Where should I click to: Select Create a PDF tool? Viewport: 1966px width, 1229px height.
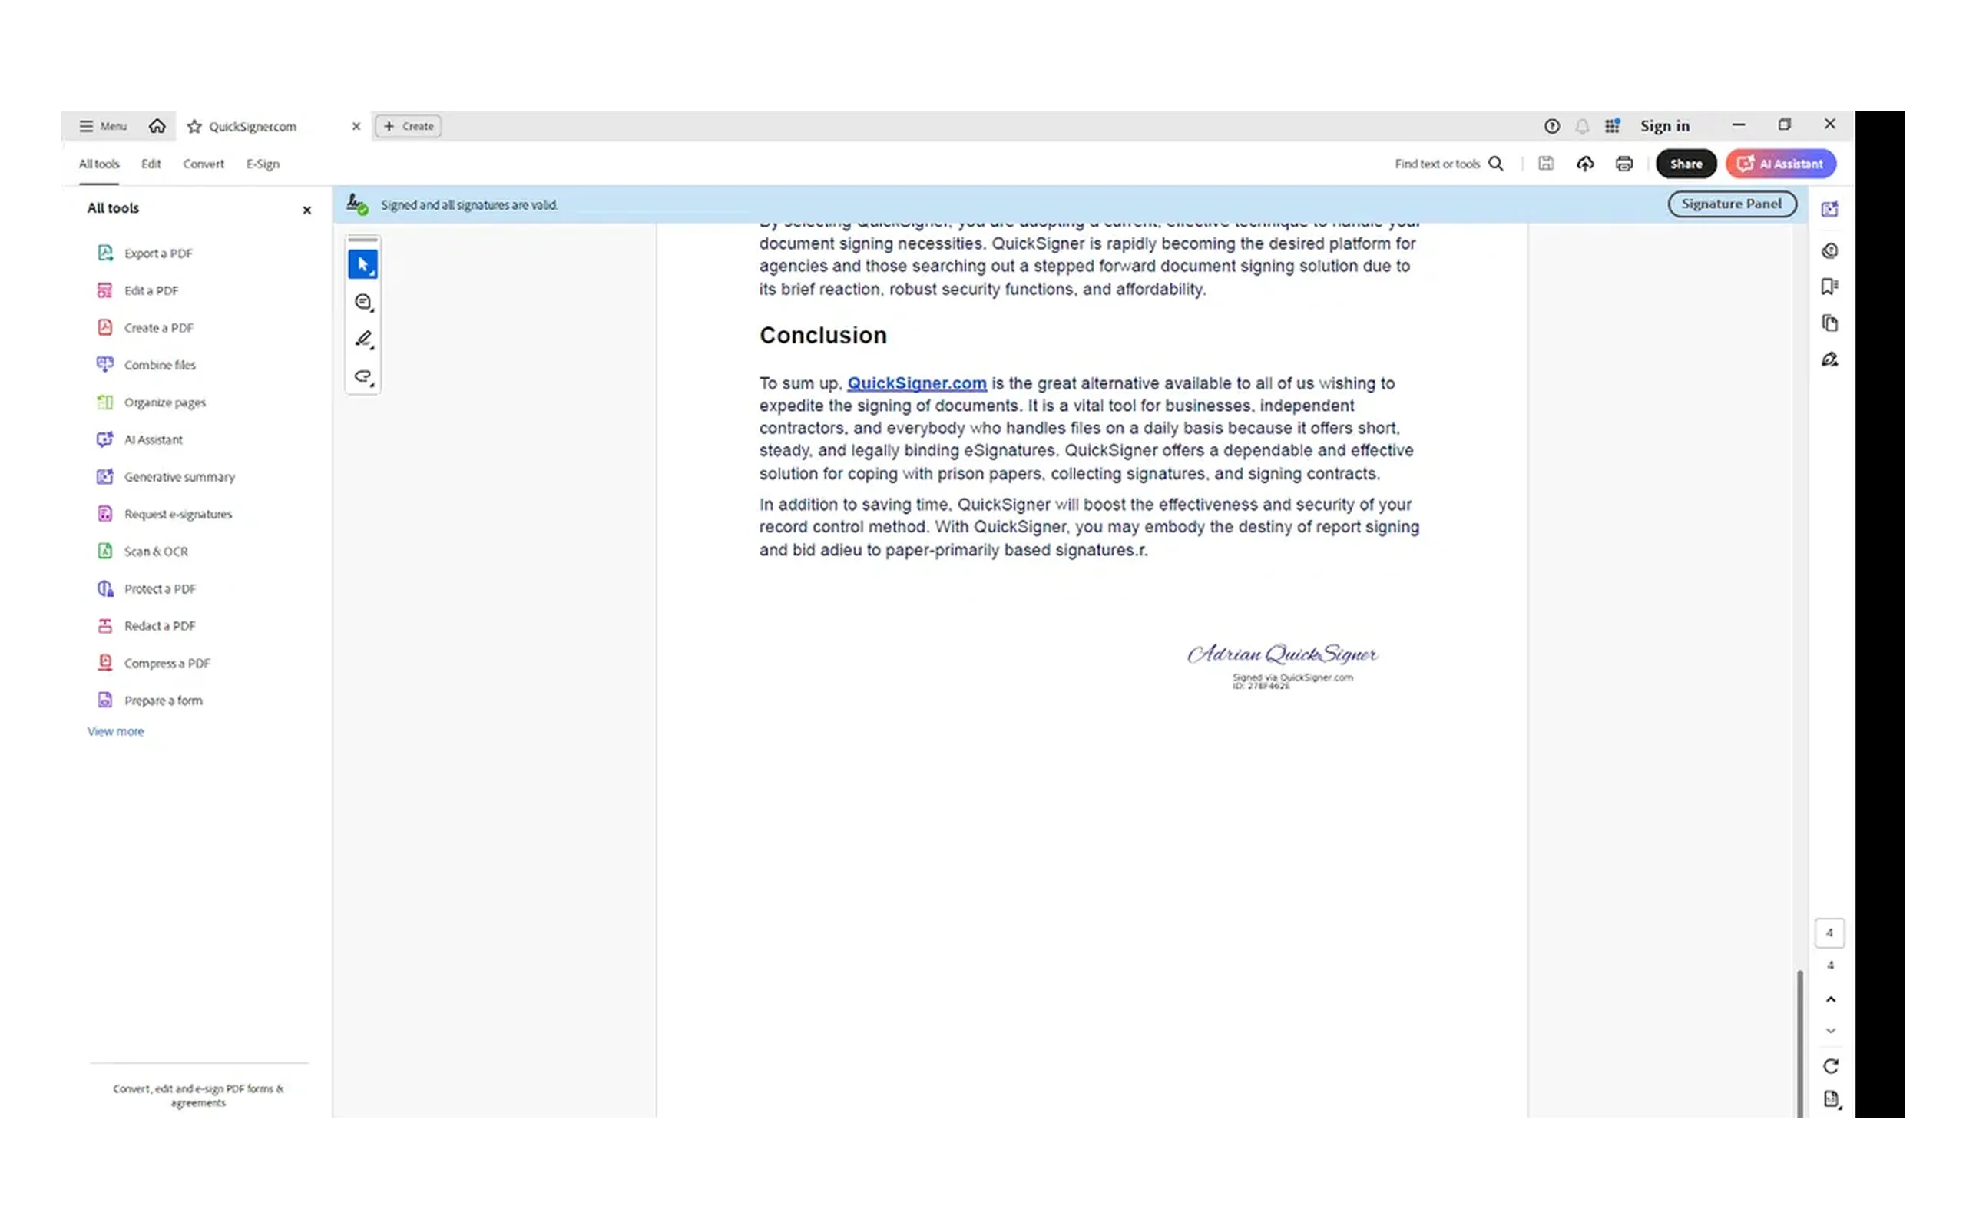point(145,327)
